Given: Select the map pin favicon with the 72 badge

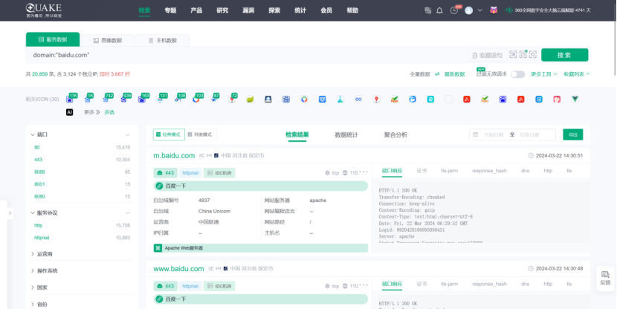Looking at the screenshot, I should coord(232,100).
